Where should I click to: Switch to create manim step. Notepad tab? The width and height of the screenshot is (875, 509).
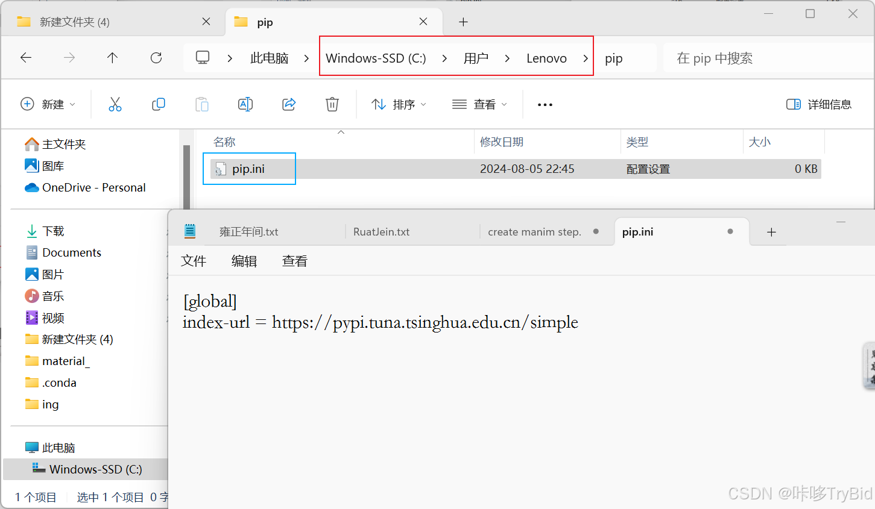(534, 232)
